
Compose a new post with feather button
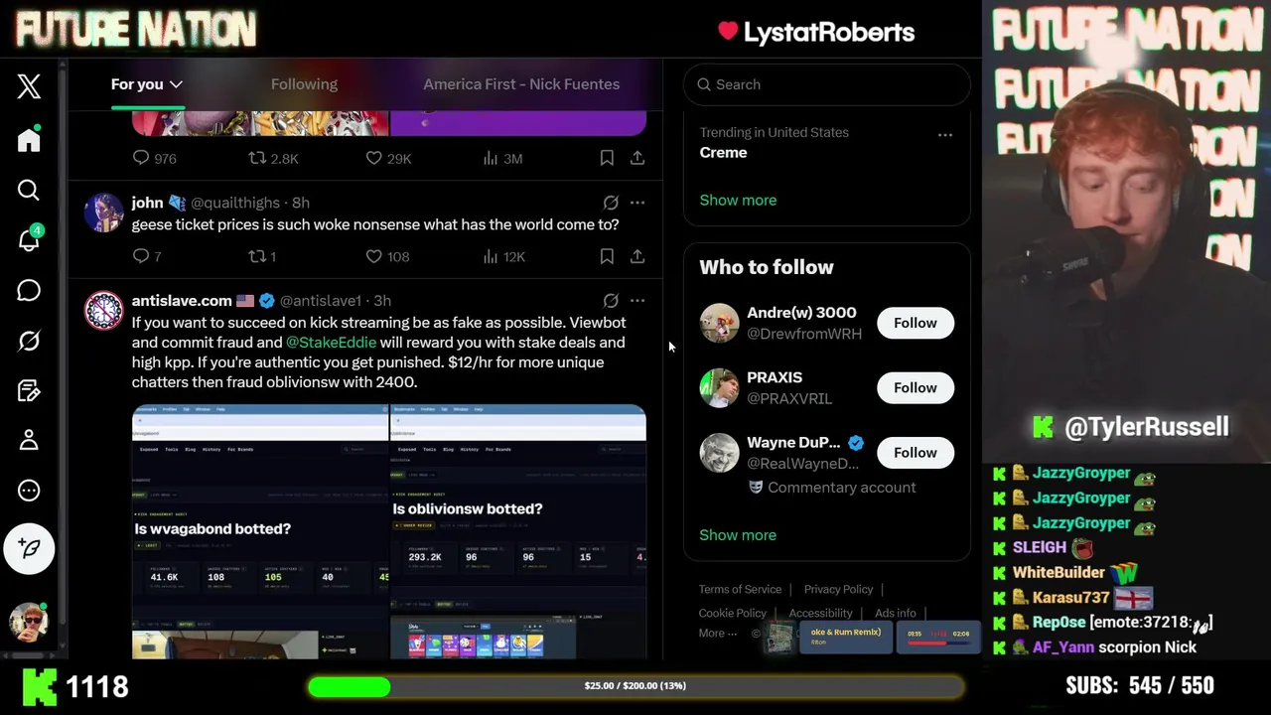29,548
